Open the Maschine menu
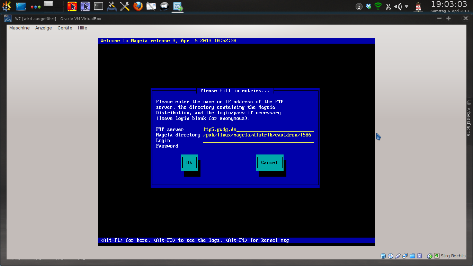This screenshot has width=473, height=266. [19, 28]
